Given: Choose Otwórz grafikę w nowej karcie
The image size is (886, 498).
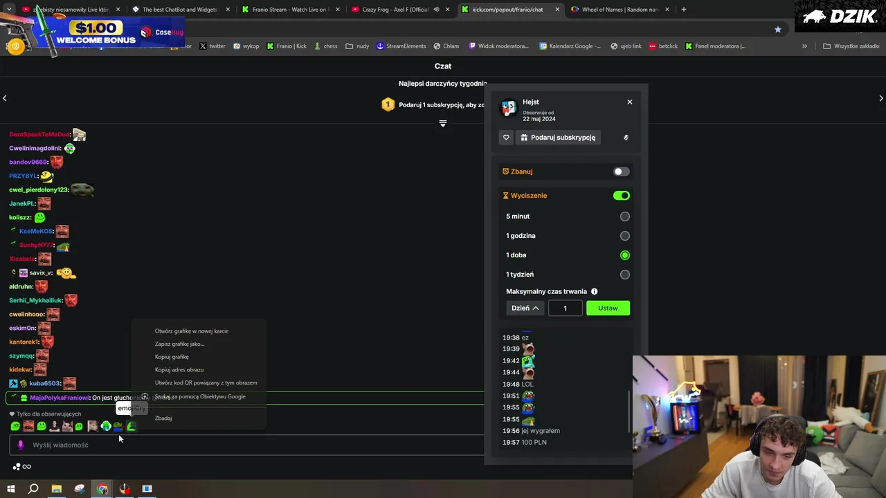Looking at the screenshot, I should click(192, 331).
